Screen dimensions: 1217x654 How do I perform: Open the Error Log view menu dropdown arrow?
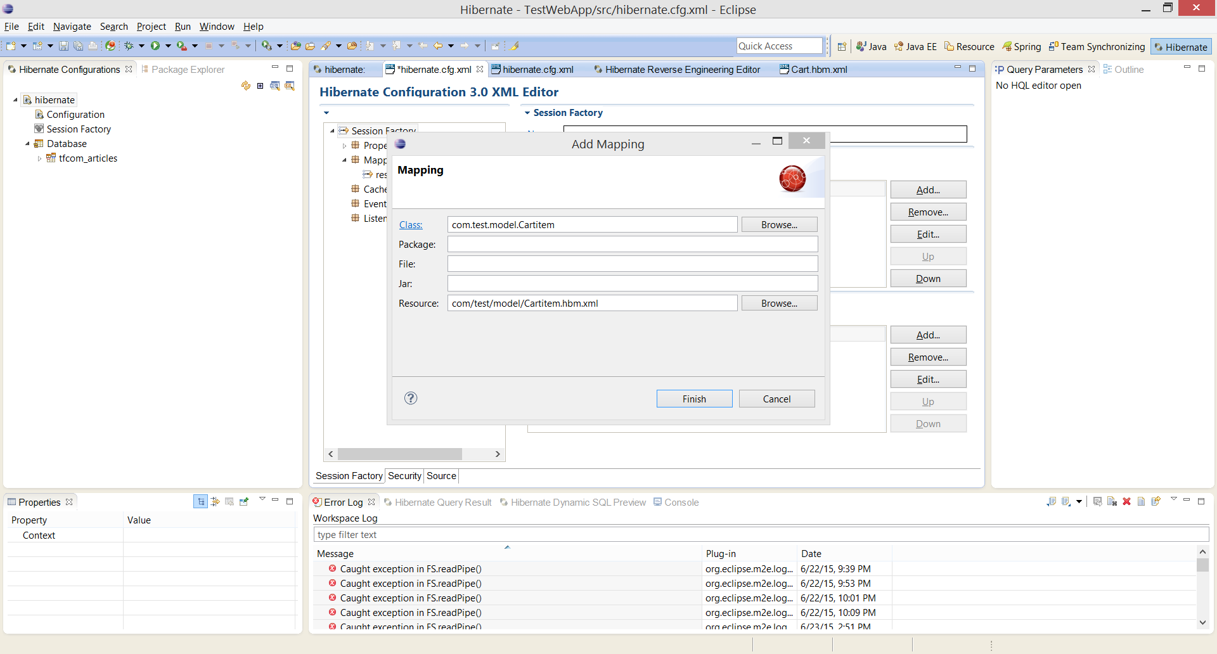click(1173, 500)
